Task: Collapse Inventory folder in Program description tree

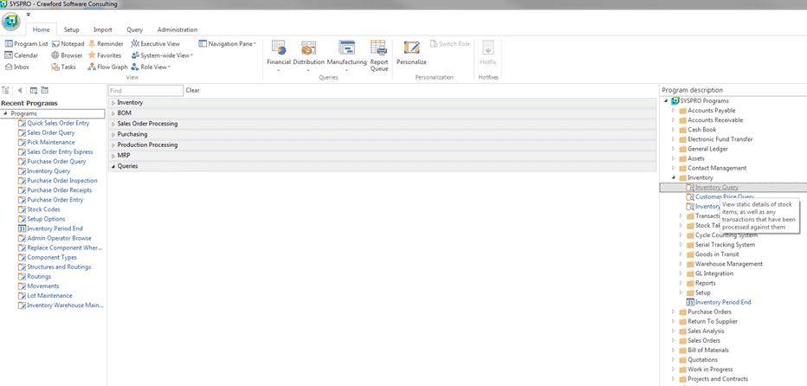Action: point(674,178)
